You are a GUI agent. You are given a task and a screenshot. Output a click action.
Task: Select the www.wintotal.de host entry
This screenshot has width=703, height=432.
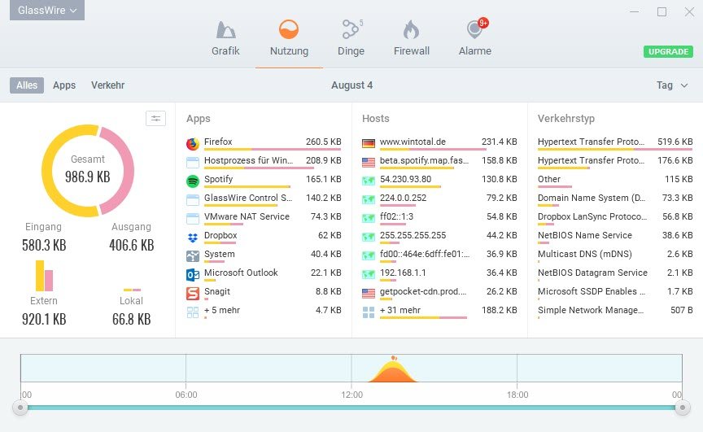coord(439,143)
